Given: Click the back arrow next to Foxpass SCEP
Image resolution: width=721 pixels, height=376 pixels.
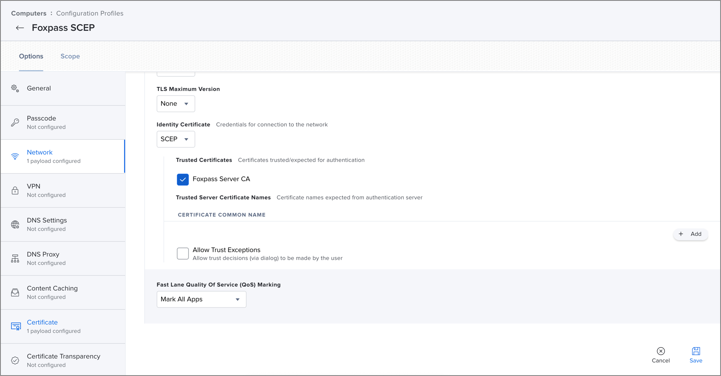Looking at the screenshot, I should [20, 28].
